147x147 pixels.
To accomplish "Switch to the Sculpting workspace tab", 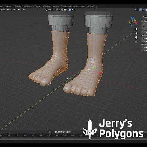I will (x=8, y=7).
